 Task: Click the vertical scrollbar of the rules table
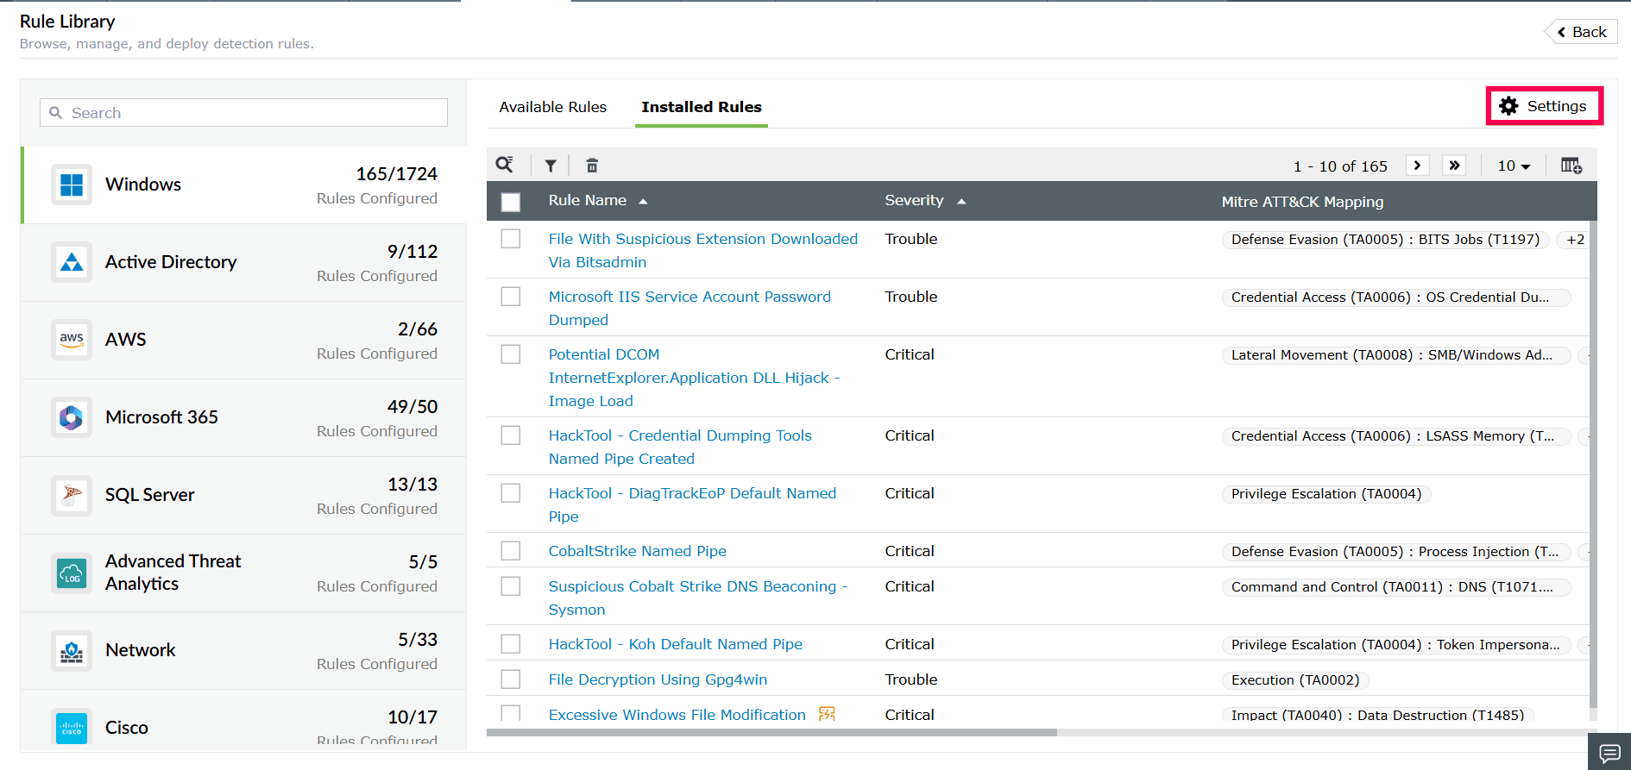[x=1593, y=466]
